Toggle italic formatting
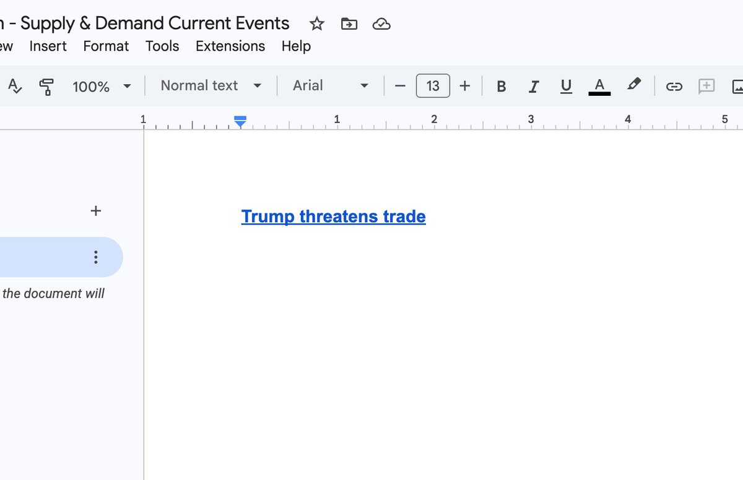This screenshot has height=480, width=743. [534, 86]
